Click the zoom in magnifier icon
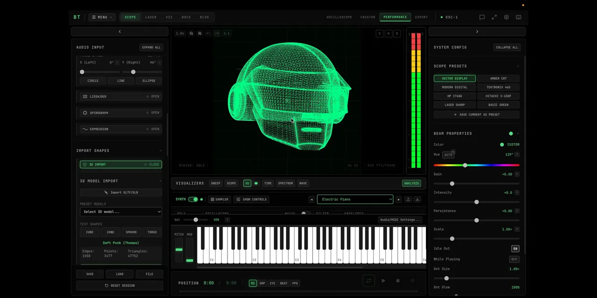 [200, 34]
